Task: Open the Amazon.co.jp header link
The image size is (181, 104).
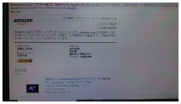Action: tap(109, 18)
